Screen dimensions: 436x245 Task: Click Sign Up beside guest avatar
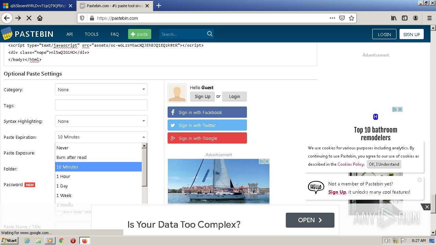[x=202, y=96]
